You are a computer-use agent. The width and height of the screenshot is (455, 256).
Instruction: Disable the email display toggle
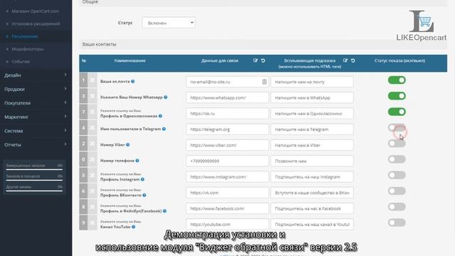coord(397,80)
